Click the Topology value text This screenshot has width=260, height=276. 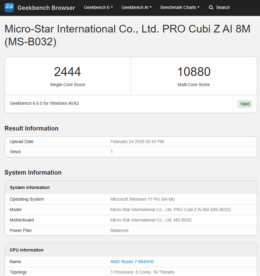pos(142,272)
